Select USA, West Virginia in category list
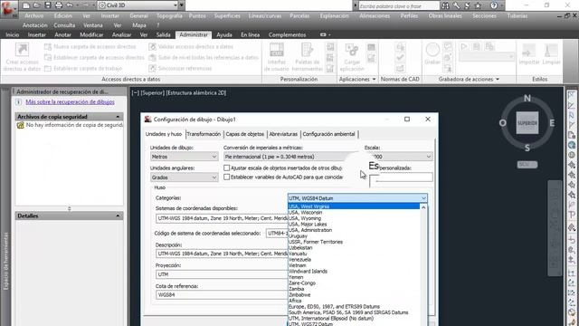The height and width of the screenshot is (326, 579). coord(354,206)
